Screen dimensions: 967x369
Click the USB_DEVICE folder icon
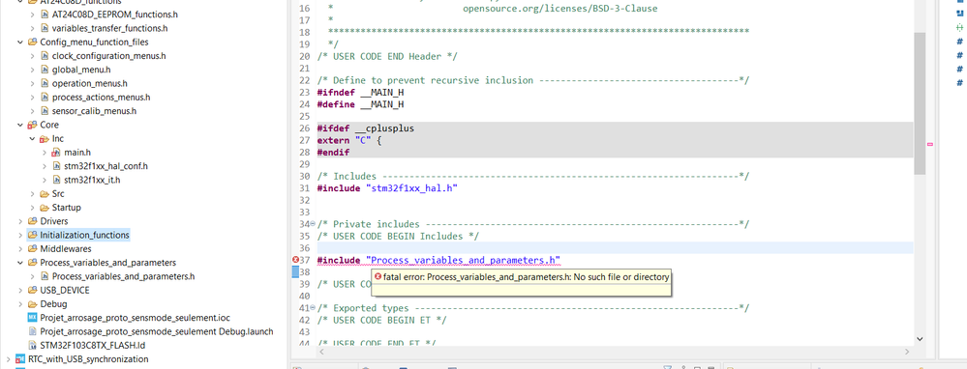[33, 291]
